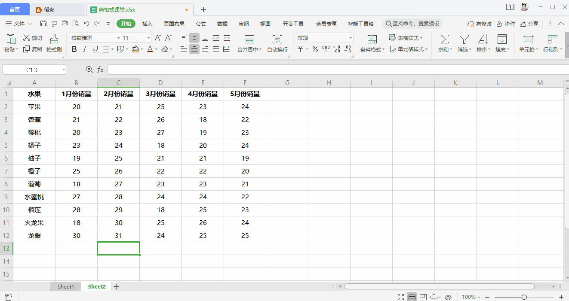The width and height of the screenshot is (569, 301).
Task: Click the 协作 (Collaborate) button
Action: point(506,24)
